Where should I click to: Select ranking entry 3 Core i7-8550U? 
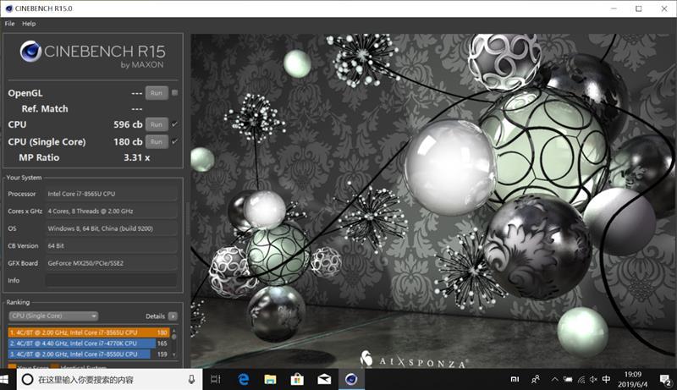pos(89,354)
